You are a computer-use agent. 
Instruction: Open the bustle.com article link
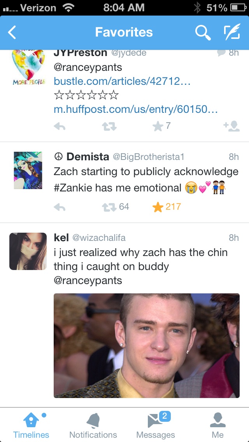122,81
